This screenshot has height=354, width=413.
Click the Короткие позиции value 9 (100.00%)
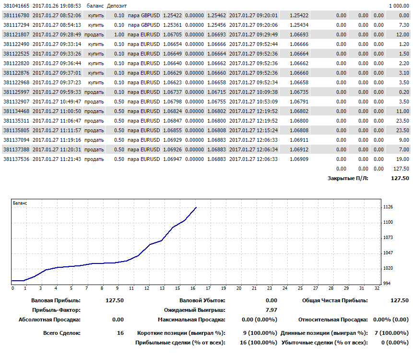tap(260, 333)
